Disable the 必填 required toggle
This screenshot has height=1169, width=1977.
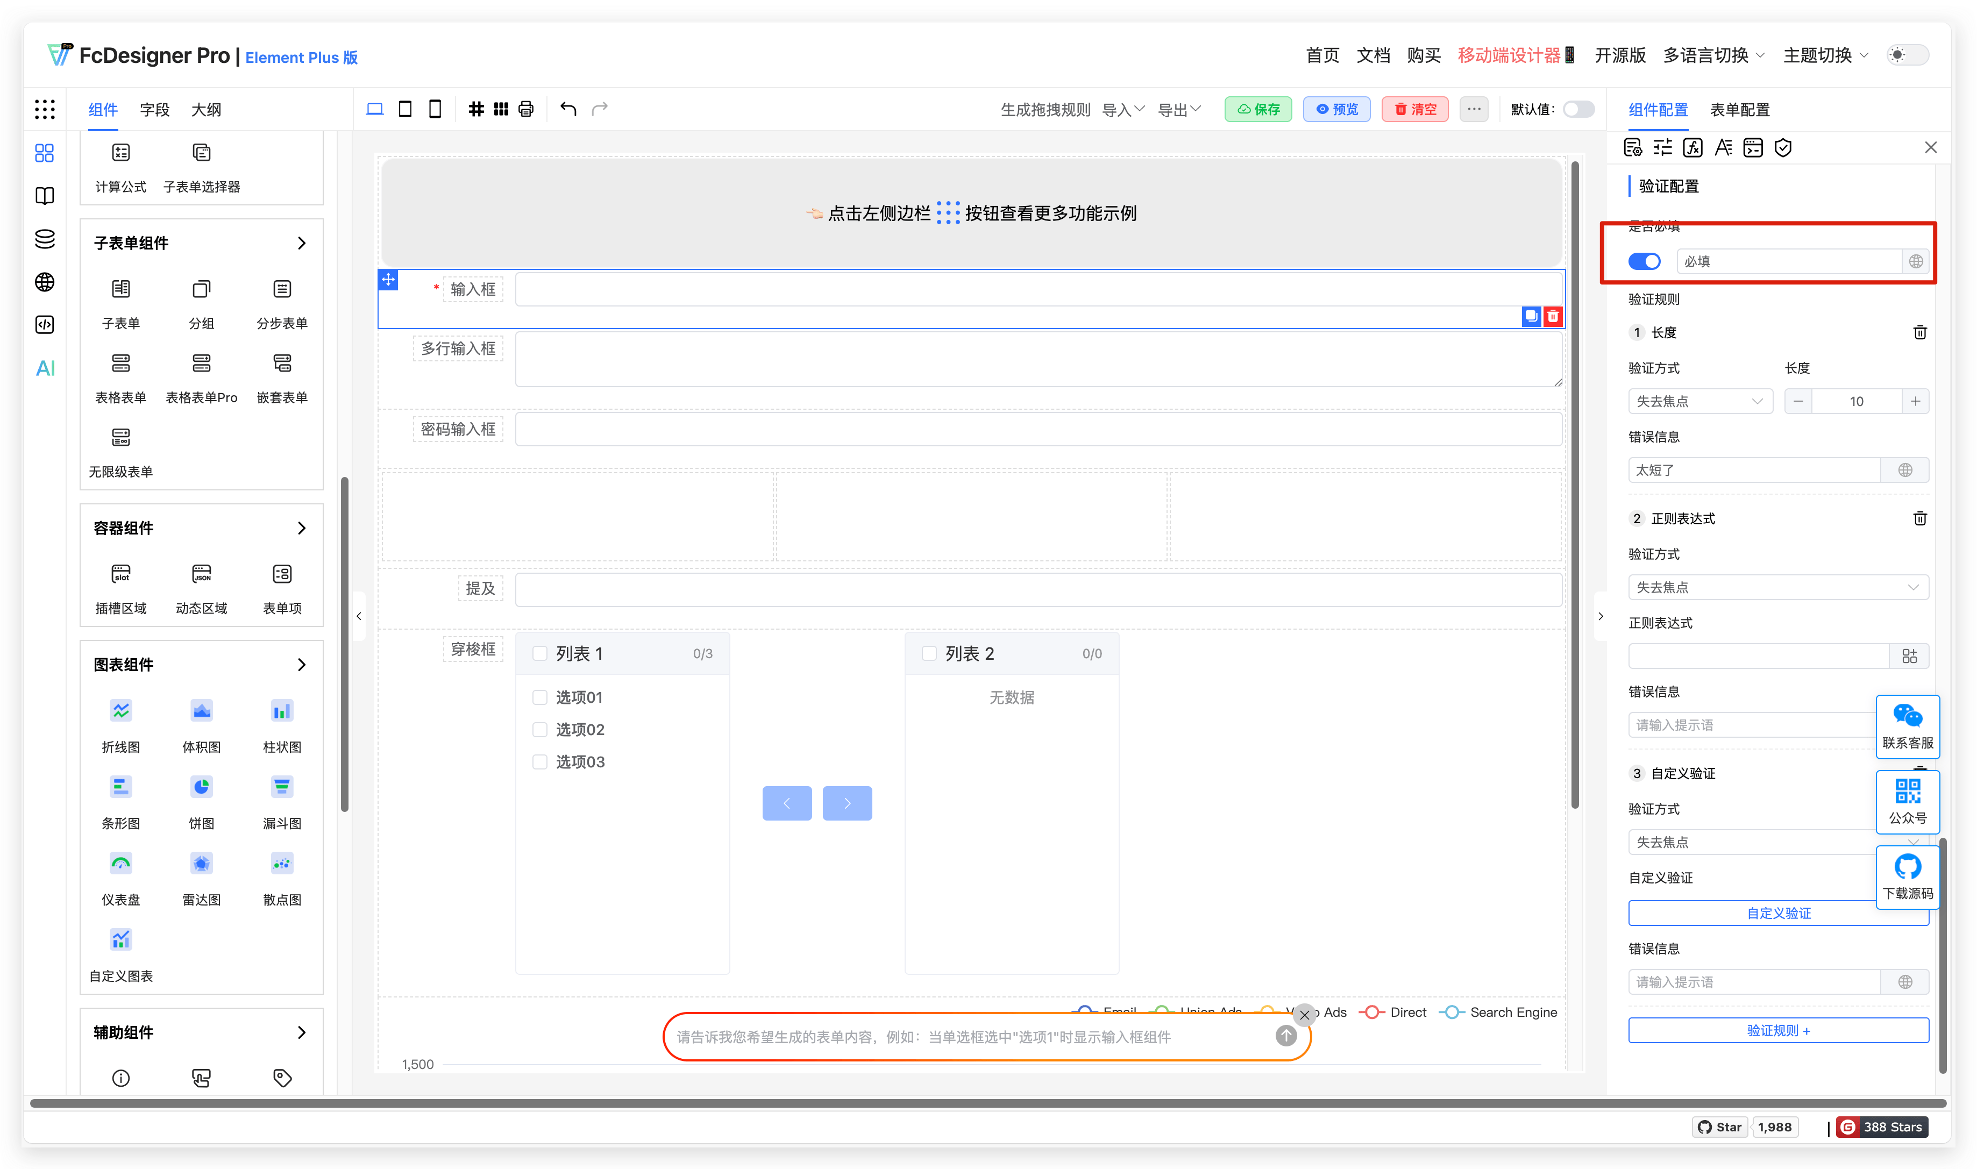pyautogui.click(x=1645, y=261)
